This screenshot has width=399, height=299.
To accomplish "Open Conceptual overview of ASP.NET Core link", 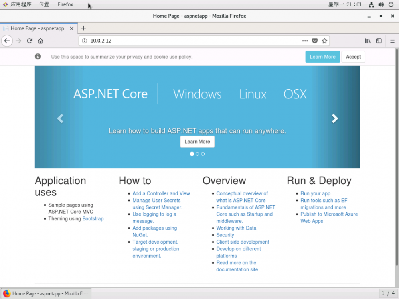I will [x=242, y=197].
